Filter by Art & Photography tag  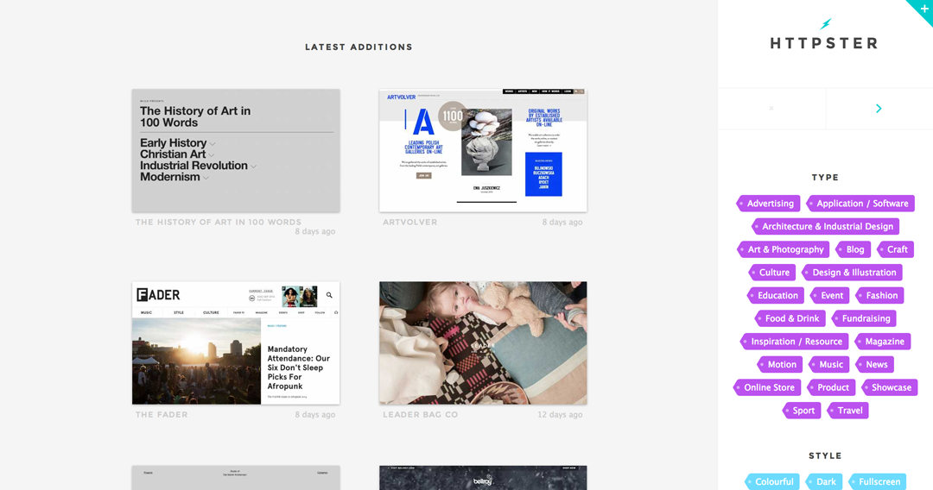[783, 249]
